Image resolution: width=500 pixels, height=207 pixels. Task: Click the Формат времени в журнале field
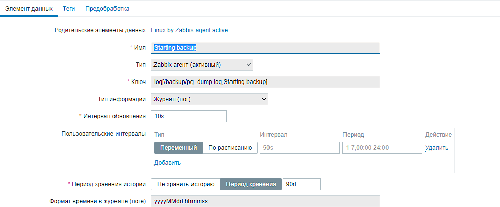(265, 201)
